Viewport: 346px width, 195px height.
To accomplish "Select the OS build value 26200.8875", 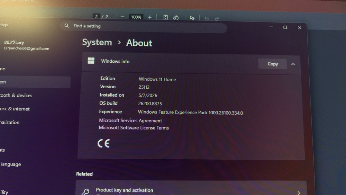I will tap(150, 104).
